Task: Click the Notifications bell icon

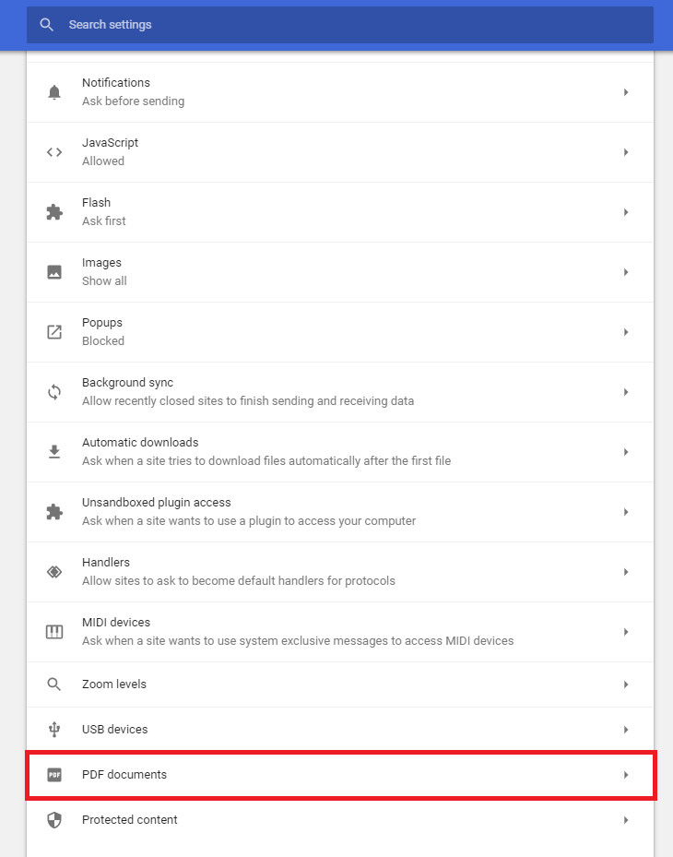Action: 54,92
